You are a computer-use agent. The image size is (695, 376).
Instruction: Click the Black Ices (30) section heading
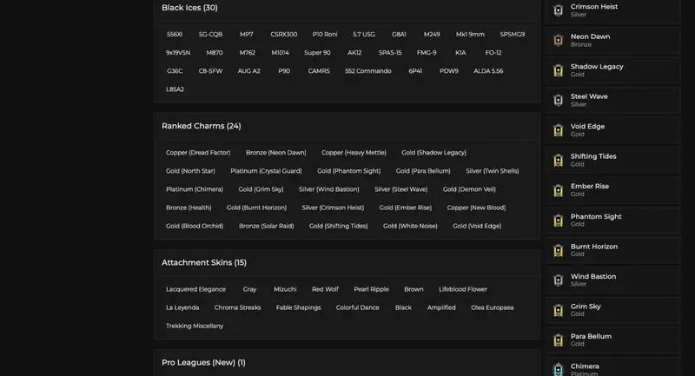[189, 8]
